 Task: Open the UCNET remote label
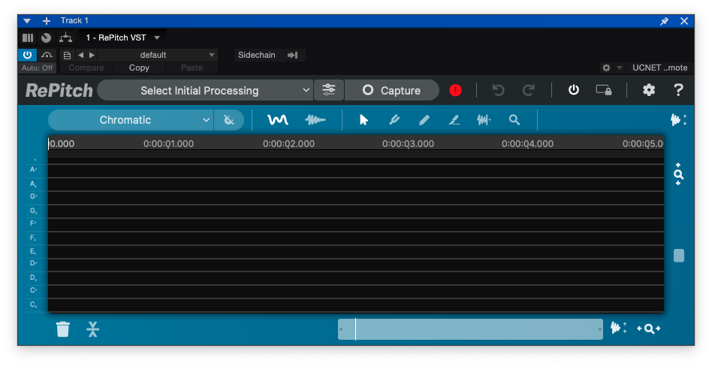point(659,67)
